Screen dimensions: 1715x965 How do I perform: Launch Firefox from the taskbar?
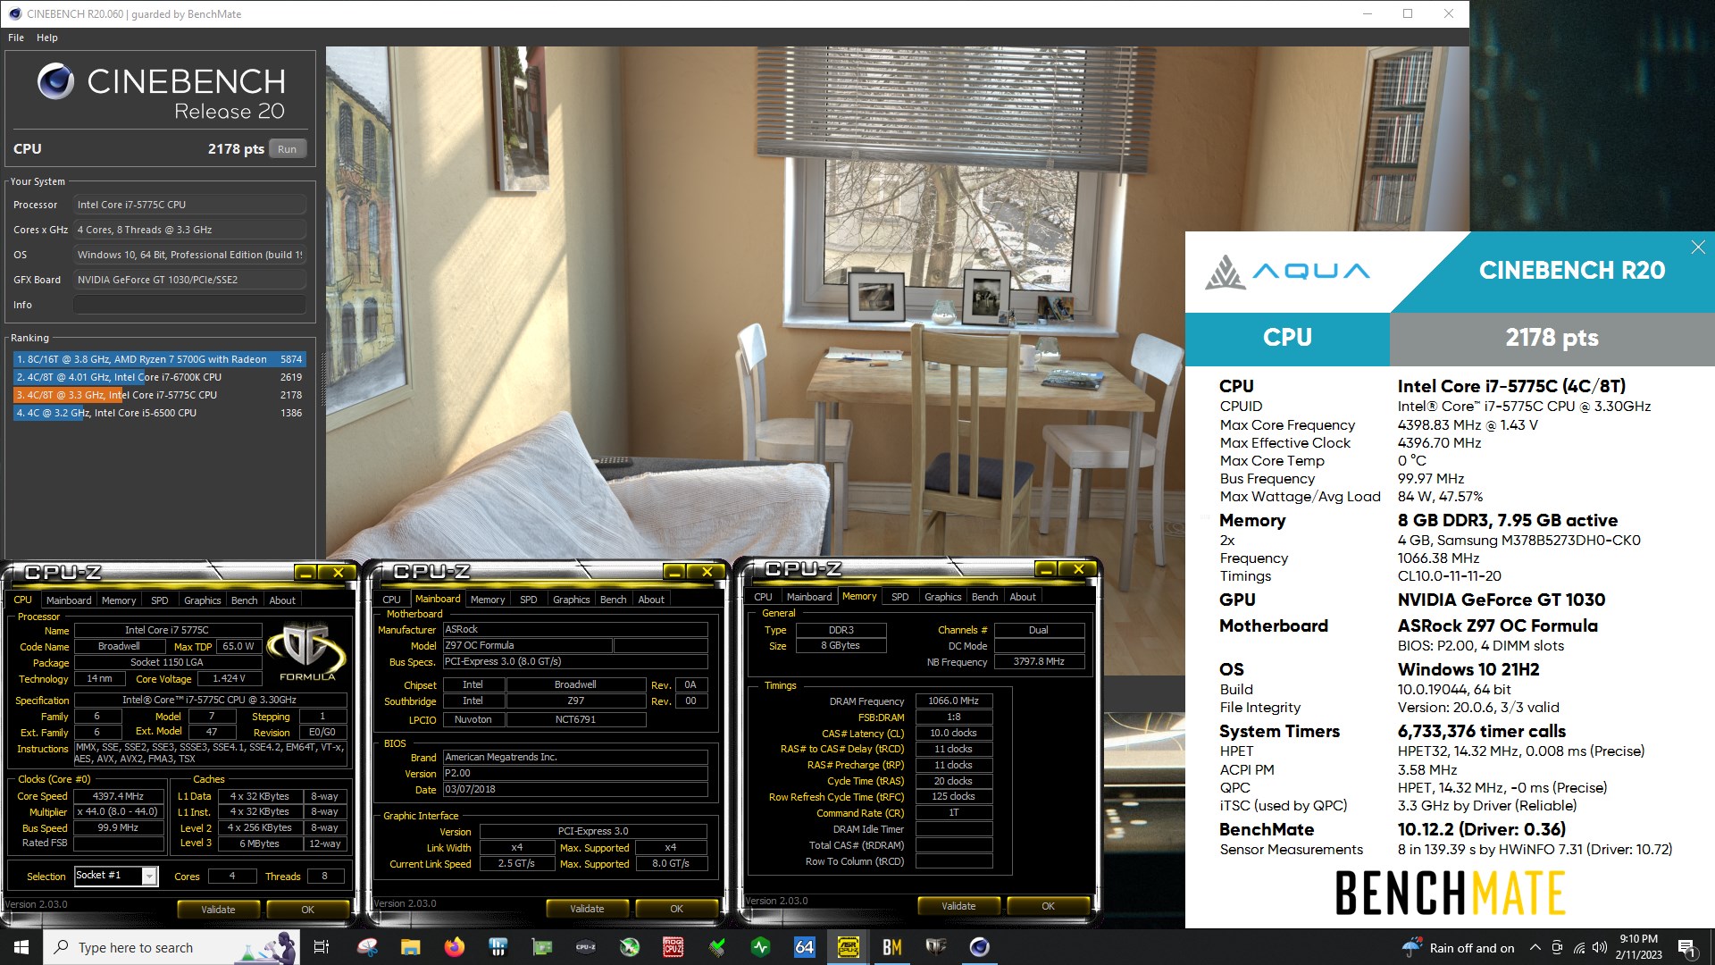455,947
